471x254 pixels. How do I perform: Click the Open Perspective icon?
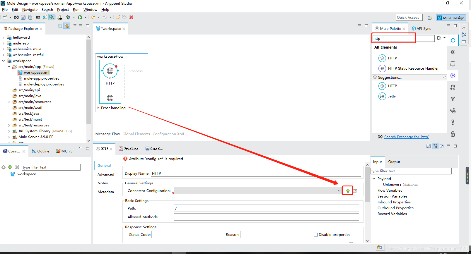[430, 18]
